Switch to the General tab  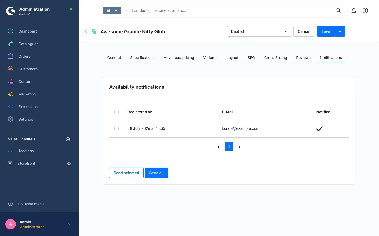114,58
